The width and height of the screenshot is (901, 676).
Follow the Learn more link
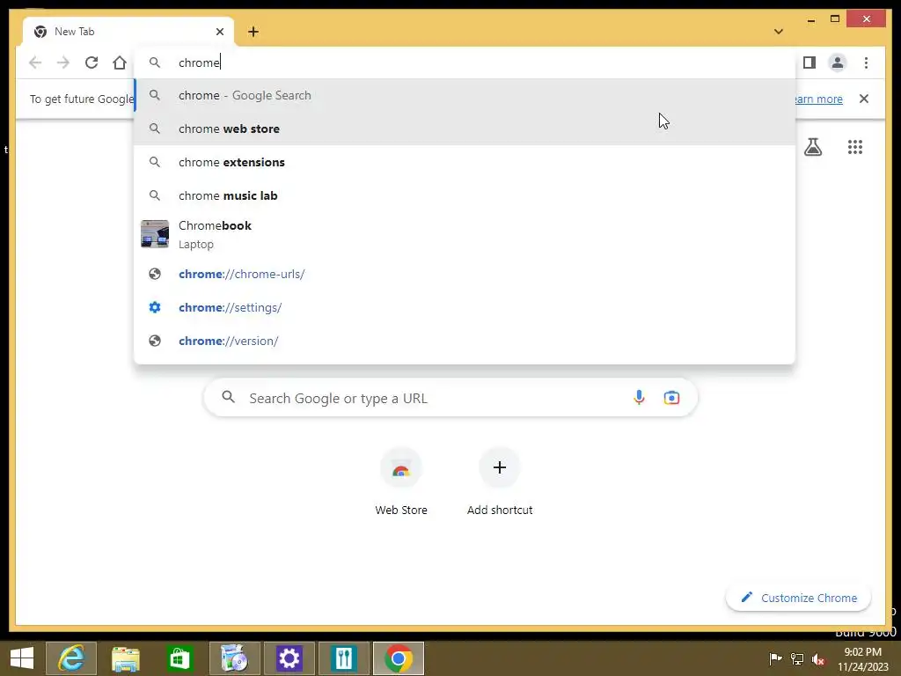[x=818, y=99]
